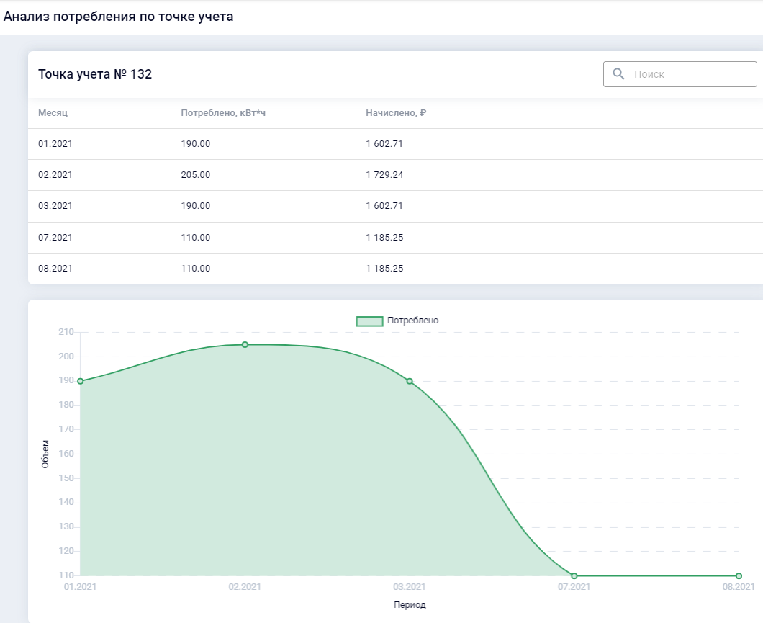Click the Анализ потребления по точке учета heading
Image resolution: width=763 pixels, height=623 pixels.
[x=119, y=17]
